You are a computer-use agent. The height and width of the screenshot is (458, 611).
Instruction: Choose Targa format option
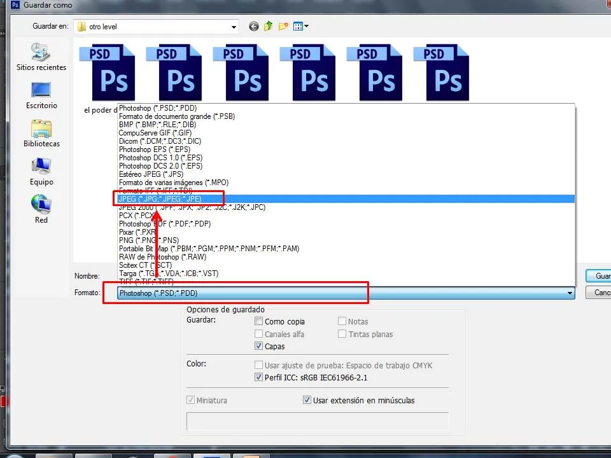tap(346, 274)
